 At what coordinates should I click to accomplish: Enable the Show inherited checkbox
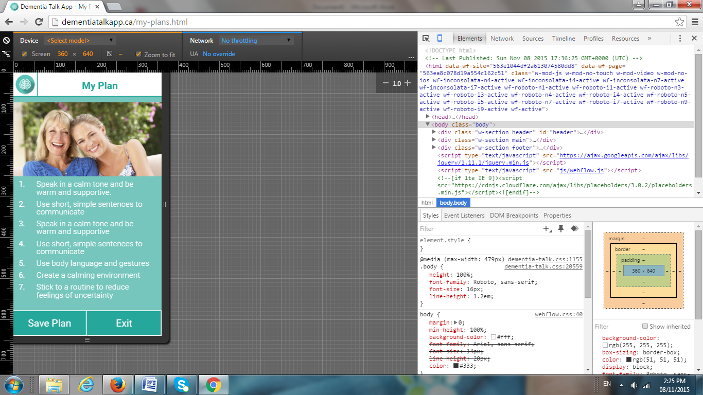point(645,326)
